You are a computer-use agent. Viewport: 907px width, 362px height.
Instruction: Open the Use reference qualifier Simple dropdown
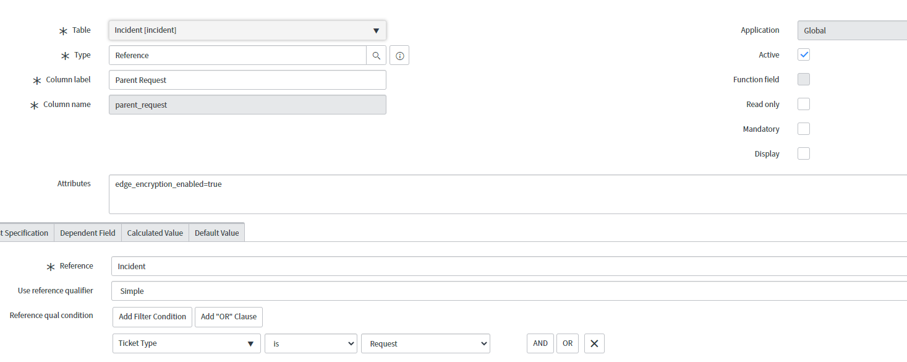click(x=509, y=291)
